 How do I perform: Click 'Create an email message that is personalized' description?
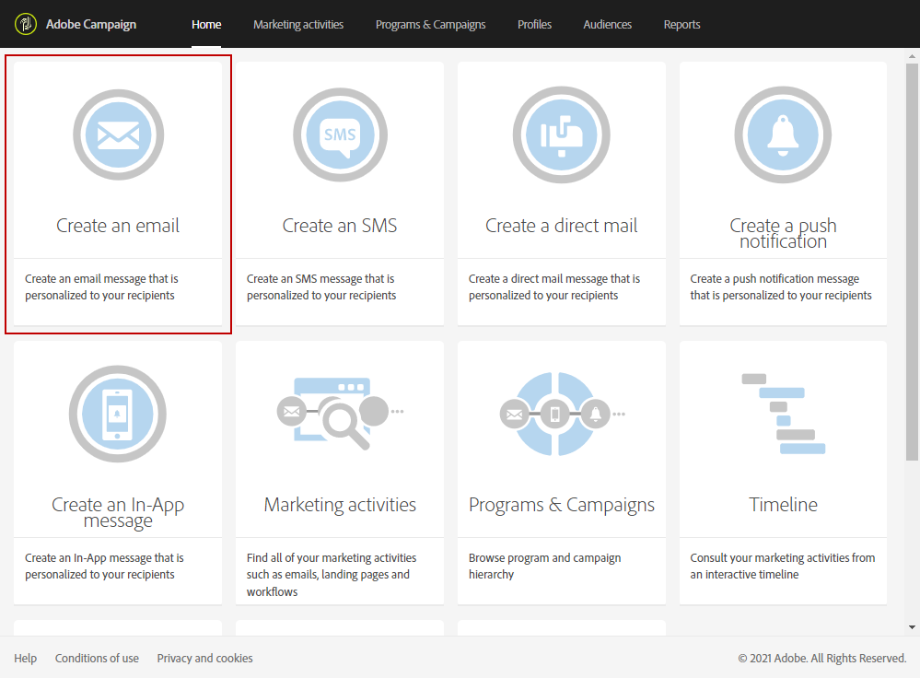pos(101,287)
